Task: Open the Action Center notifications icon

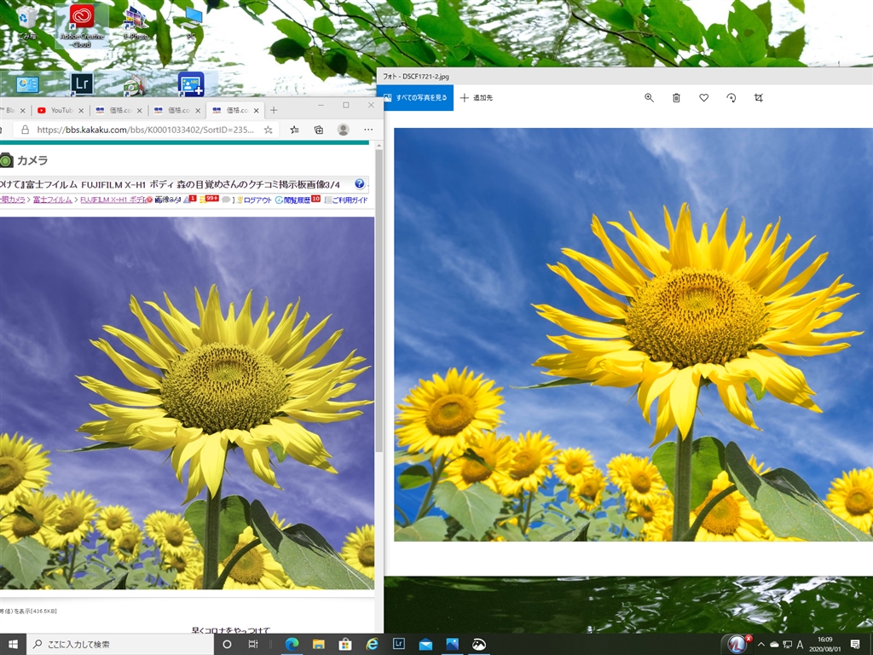Action: click(855, 645)
